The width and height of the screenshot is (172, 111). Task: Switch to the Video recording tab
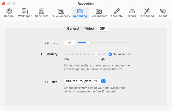(89, 29)
